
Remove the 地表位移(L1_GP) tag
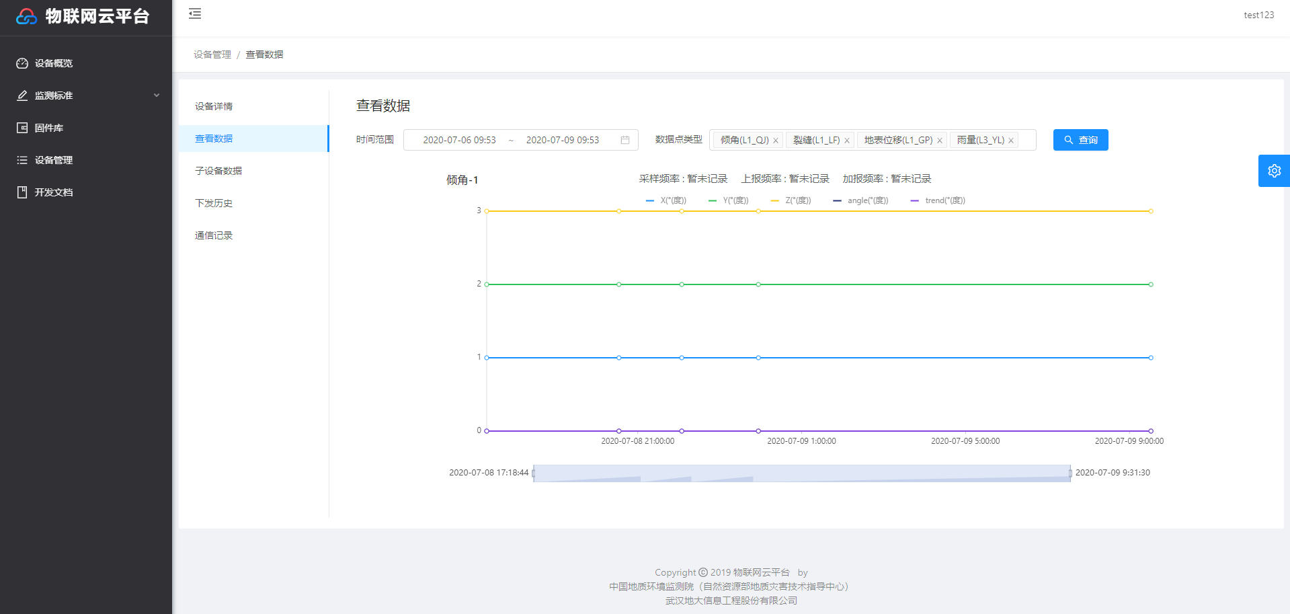tap(940, 141)
